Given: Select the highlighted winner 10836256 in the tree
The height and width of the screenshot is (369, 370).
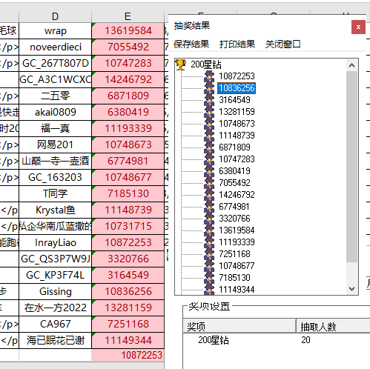Looking at the screenshot, I should tap(237, 88).
